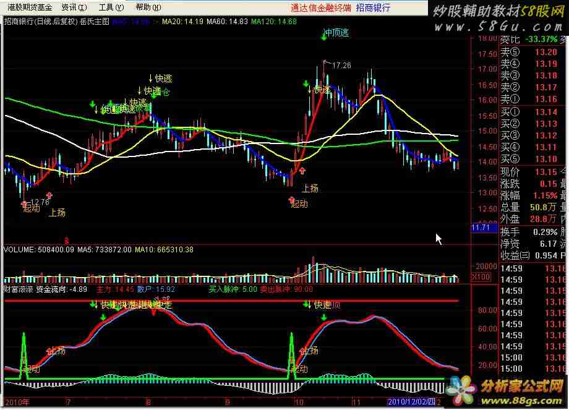Click the 12.78 low price label

[x=40, y=202]
